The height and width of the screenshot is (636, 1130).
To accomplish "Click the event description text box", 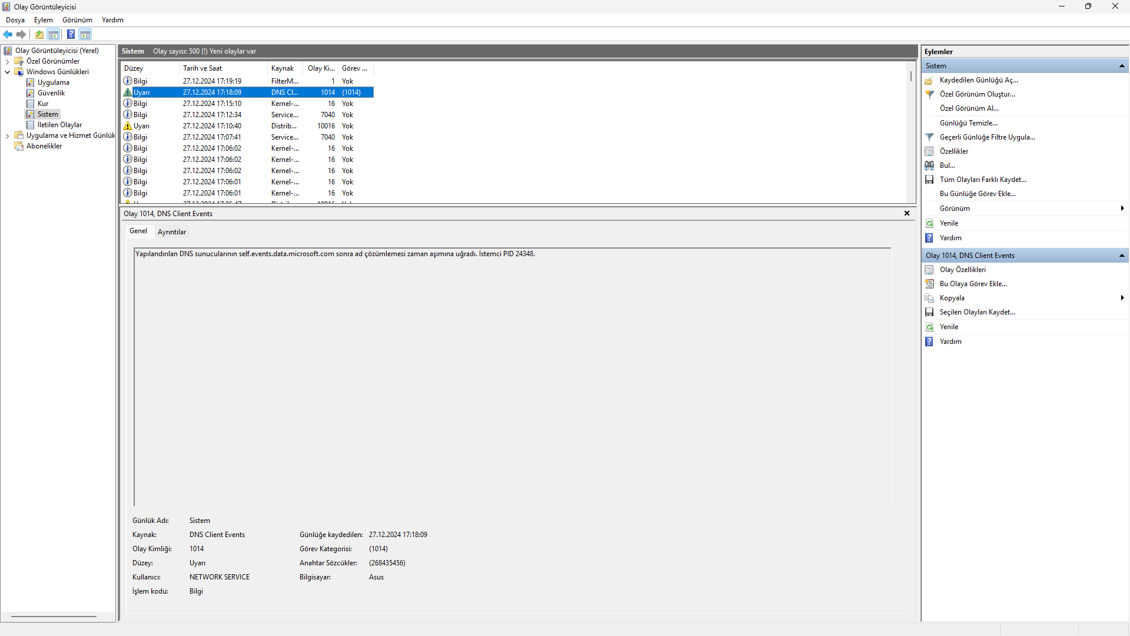I will pyautogui.click(x=512, y=377).
